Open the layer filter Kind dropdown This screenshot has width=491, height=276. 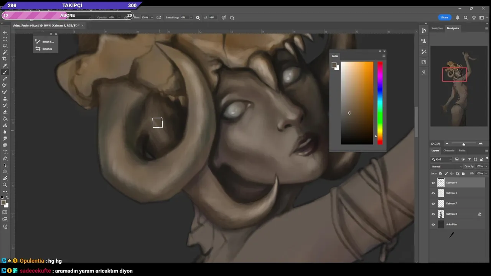click(442, 159)
